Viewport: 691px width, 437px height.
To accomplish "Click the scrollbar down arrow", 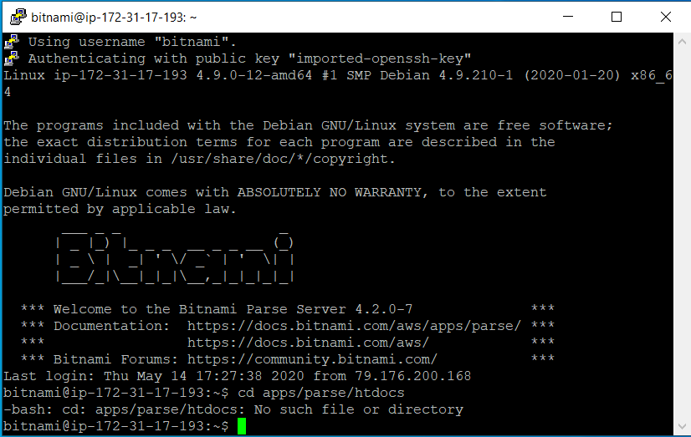I will pyautogui.click(x=682, y=426).
